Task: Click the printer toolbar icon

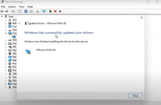Action: pyautogui.click(x=37, y=11)
